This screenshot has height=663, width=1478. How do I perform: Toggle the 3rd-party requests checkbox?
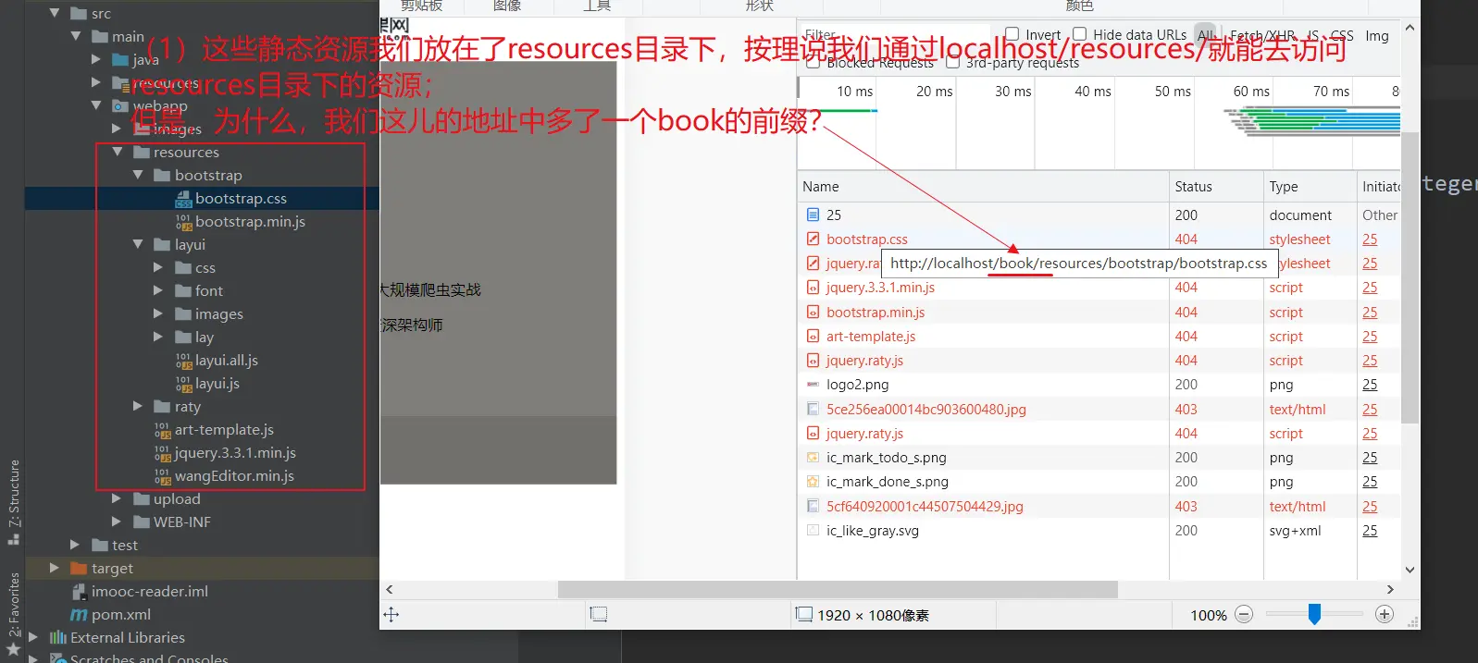tap(952, 63)
